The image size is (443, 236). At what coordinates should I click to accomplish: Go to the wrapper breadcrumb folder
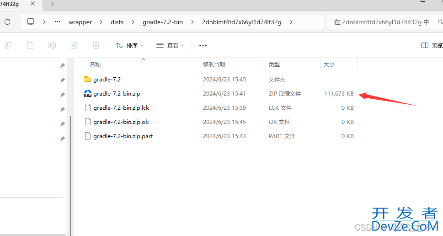[x=80, y=22]
